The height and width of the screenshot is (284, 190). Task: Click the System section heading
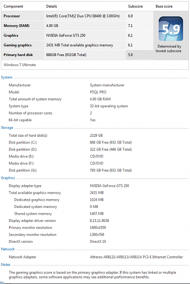pos(7,77)
